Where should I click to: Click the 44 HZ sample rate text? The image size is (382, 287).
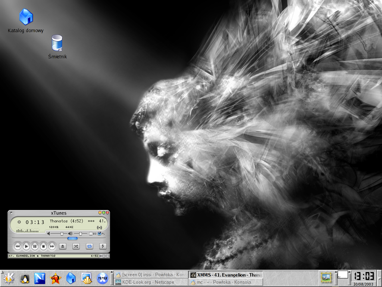(x=69, y=227)
